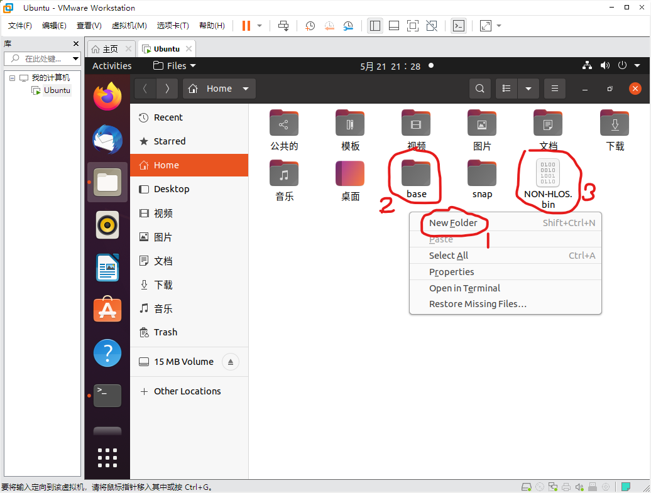Expand the Home path dropdown
This screenshot has width=651, height=493.
246,89
